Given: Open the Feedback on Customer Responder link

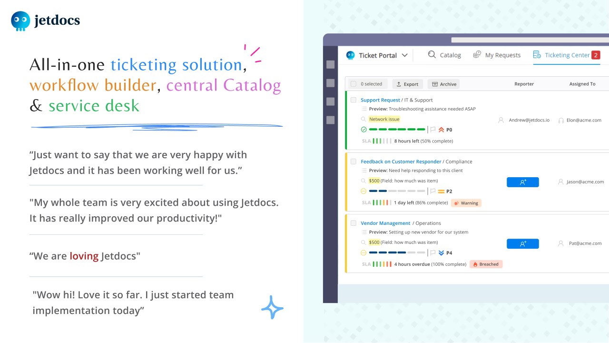Looking at the screenshot, I should (x=401, y=161).
